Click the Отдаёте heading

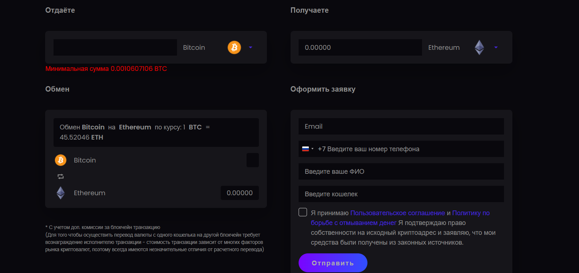click(x=60, y=10)
